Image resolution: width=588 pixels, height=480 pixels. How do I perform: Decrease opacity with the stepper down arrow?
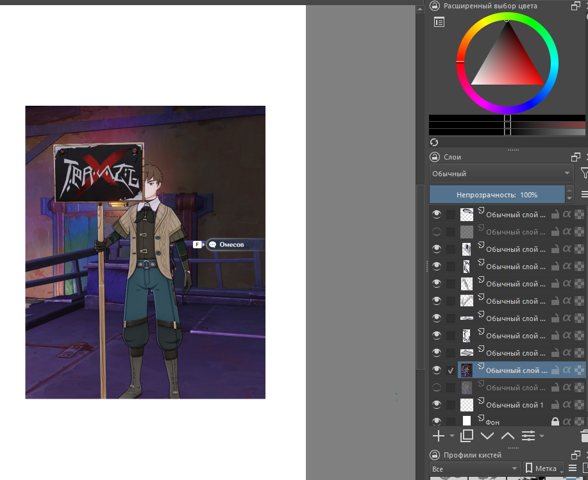pos(569,199)
